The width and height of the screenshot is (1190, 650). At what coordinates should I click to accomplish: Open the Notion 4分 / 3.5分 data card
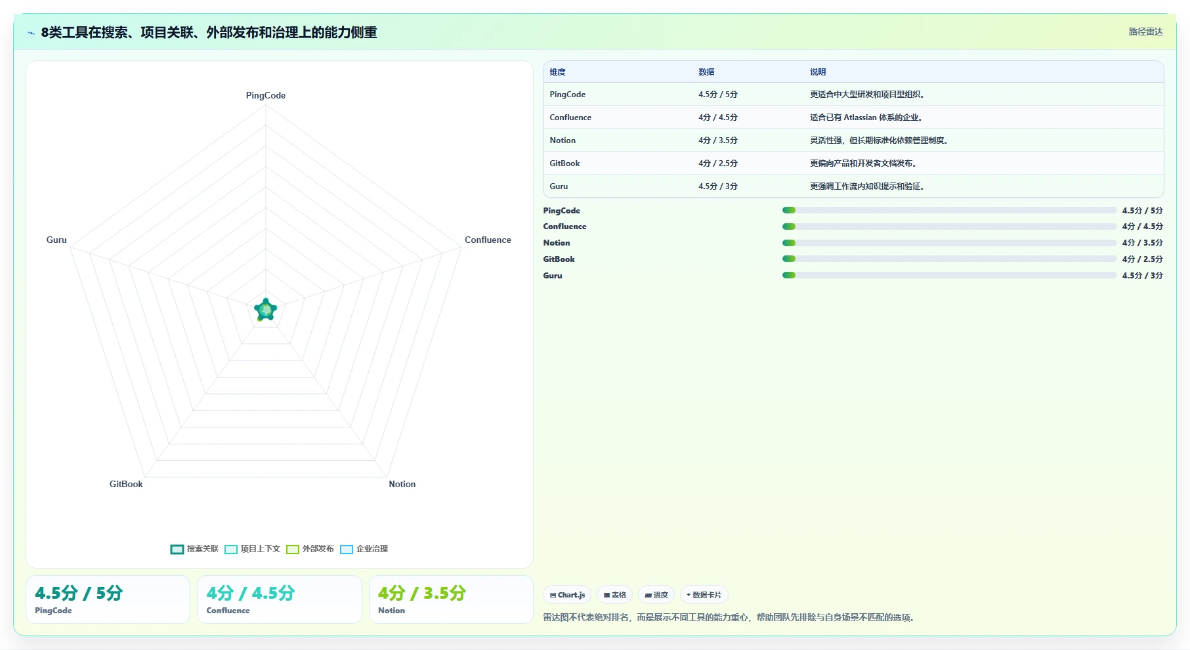[x=451, y=599]
